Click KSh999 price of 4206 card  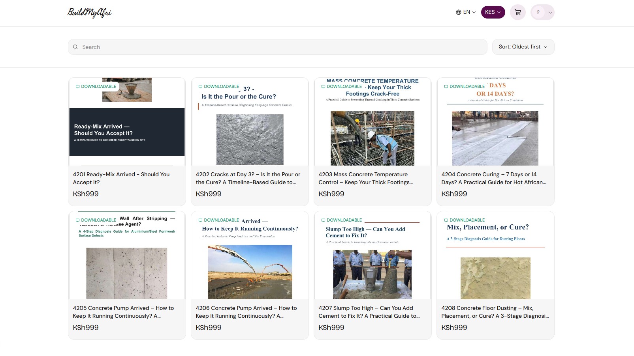(209, 328)
